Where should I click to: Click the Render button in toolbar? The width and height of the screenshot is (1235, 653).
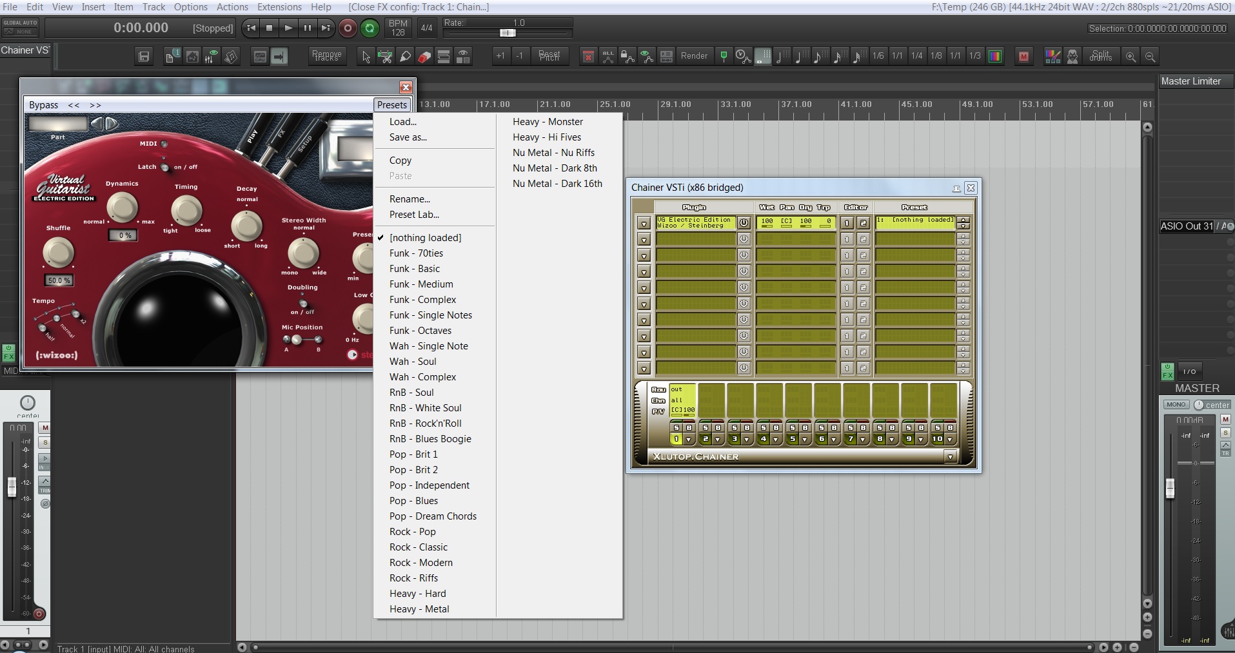pos(694,56)
